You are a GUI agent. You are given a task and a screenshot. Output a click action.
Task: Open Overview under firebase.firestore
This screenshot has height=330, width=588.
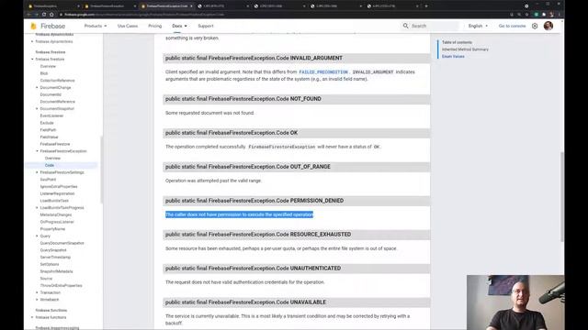click(x=48, y=66)
